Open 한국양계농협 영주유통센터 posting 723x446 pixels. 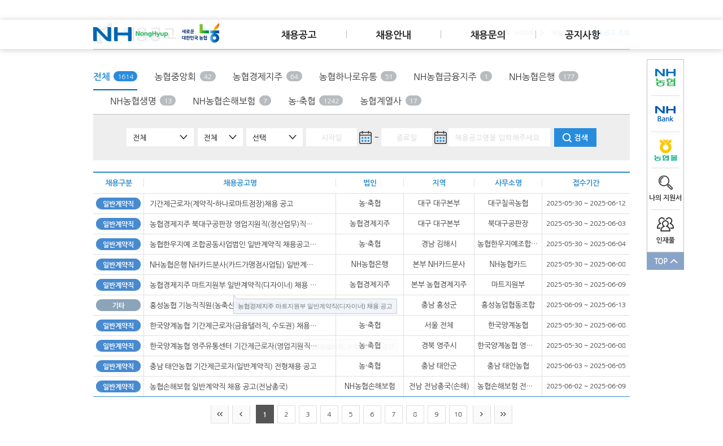coord(233,346)
